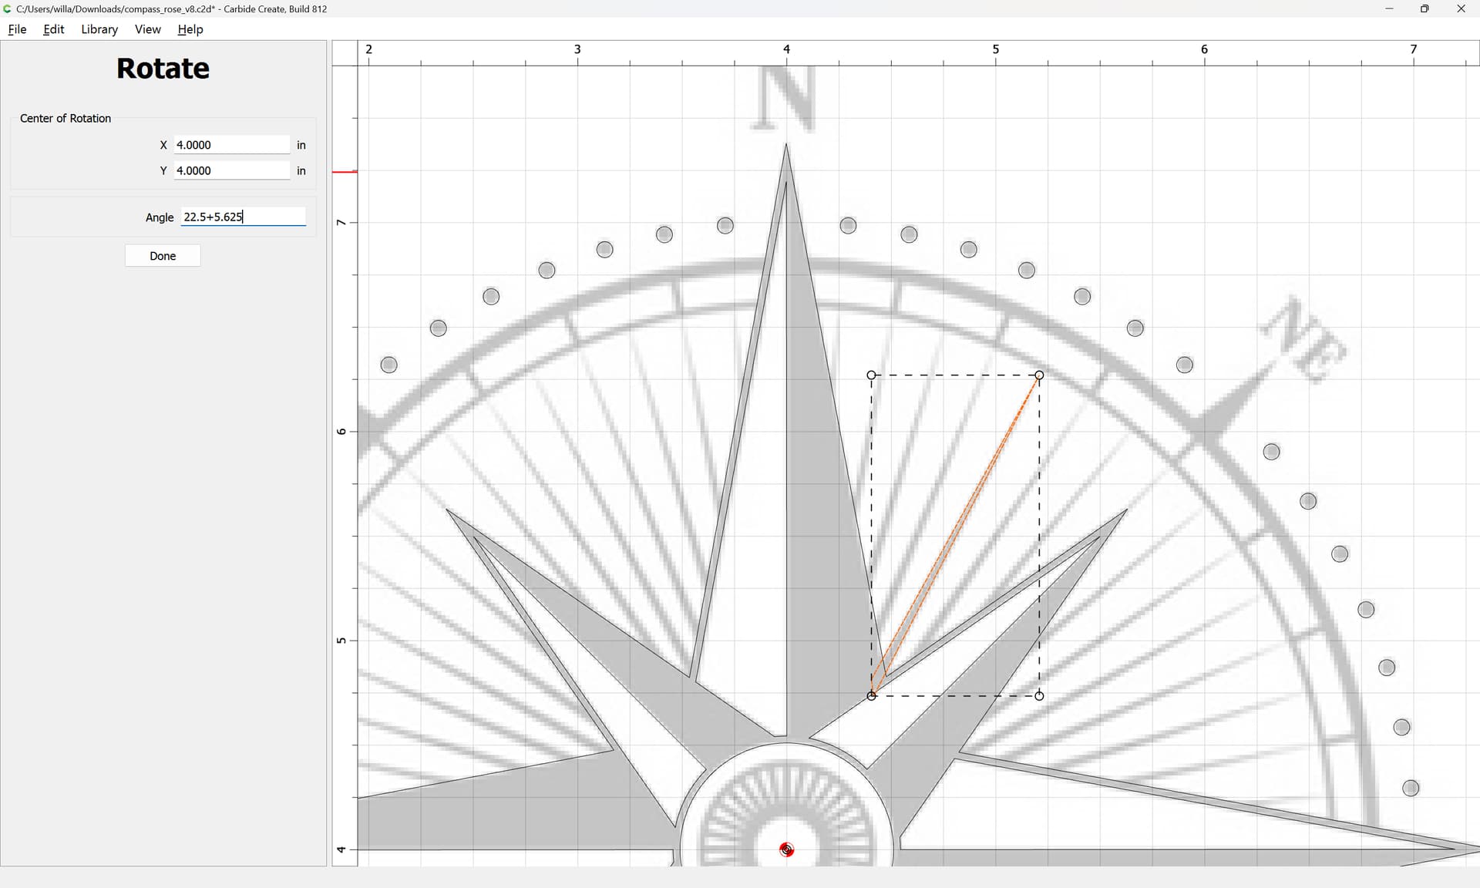Screen dimensions: 1480x888
Task: Click the red rotation center marker
Action: pyautogui.click(x=786, y=849)
